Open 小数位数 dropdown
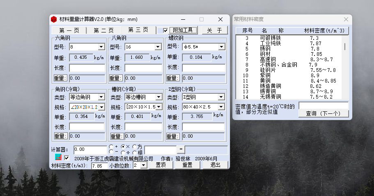Image resolution: width=374 pixels, height=196 pixels. coord(143,165)
